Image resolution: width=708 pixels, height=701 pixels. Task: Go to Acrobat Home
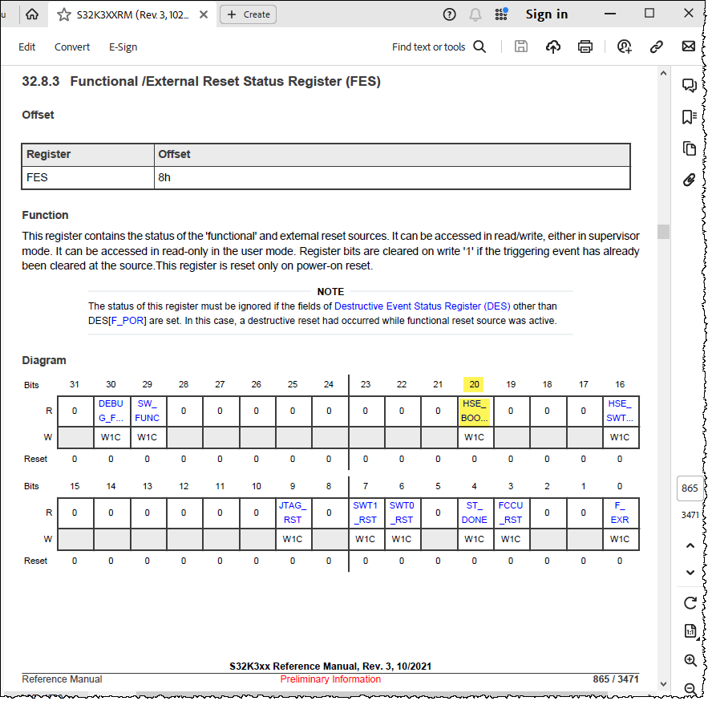click(30, 14)
